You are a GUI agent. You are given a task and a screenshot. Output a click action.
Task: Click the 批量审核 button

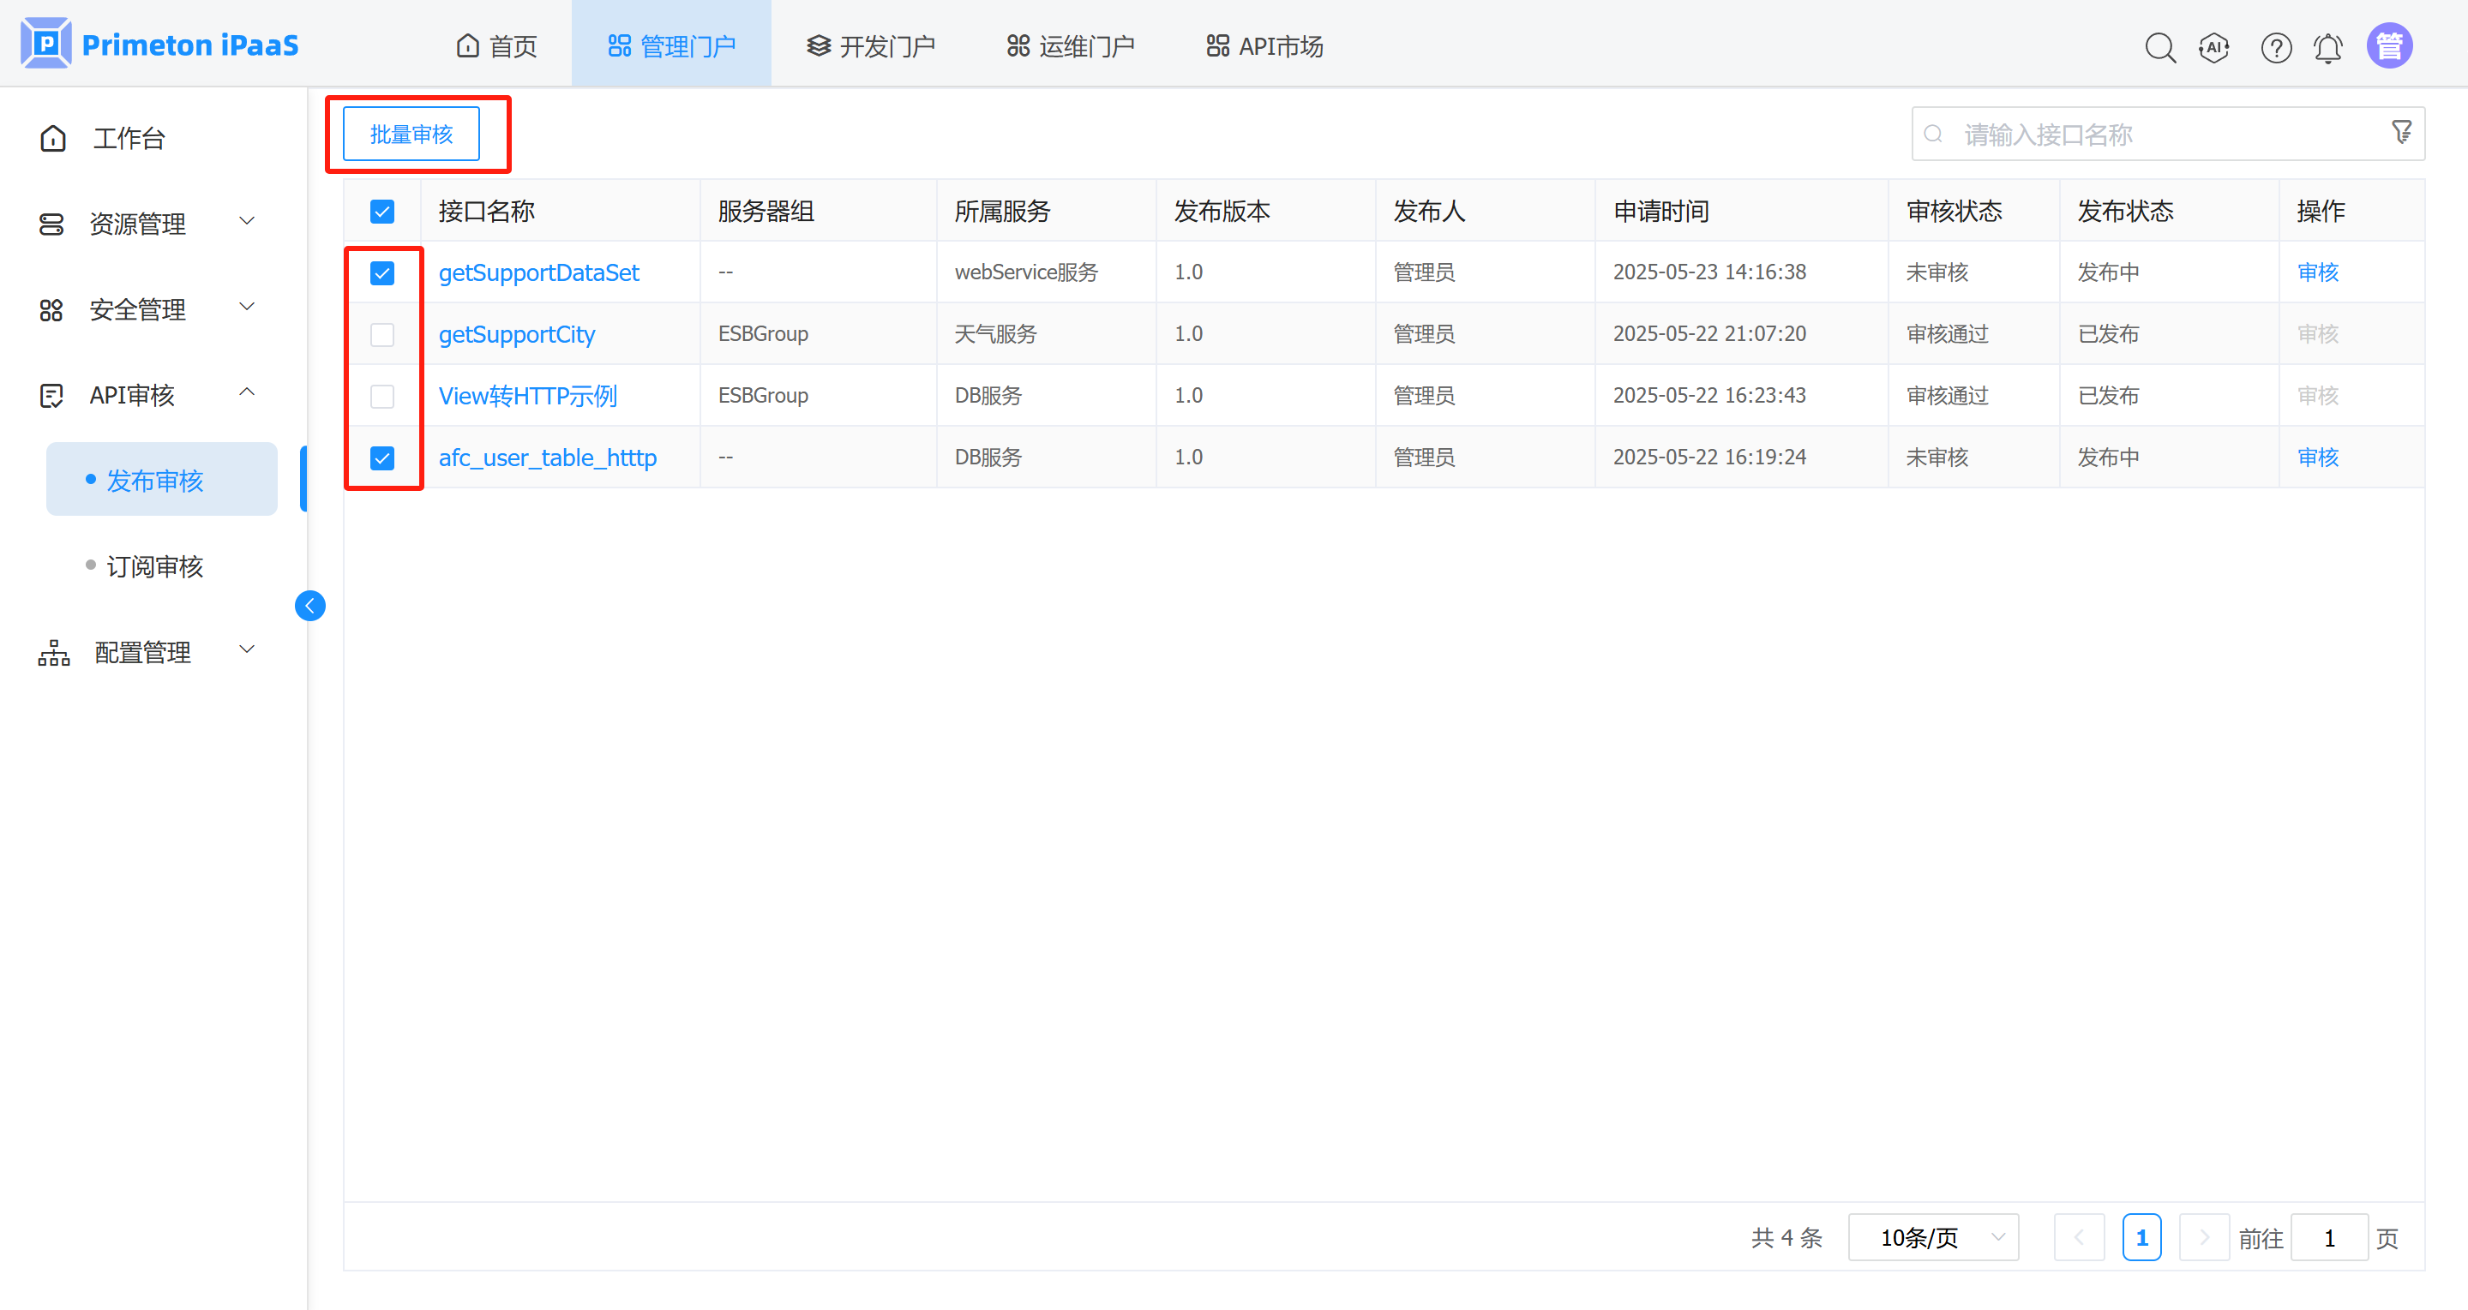click(411, 134)
